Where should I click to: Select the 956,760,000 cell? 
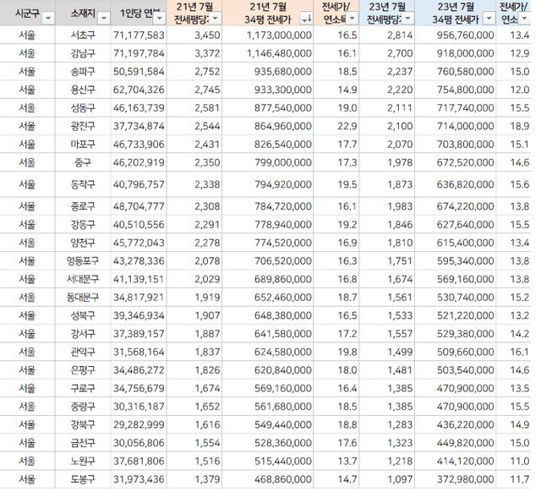tap(456, 36)
